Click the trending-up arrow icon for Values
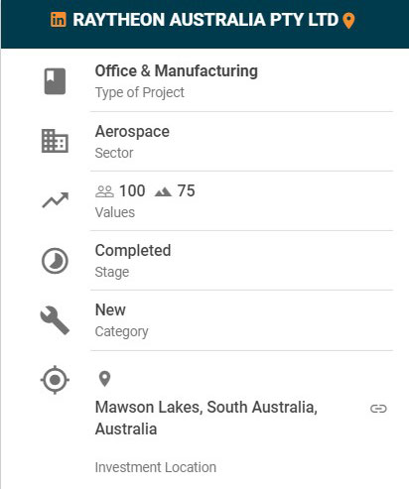 pos(55,199)
